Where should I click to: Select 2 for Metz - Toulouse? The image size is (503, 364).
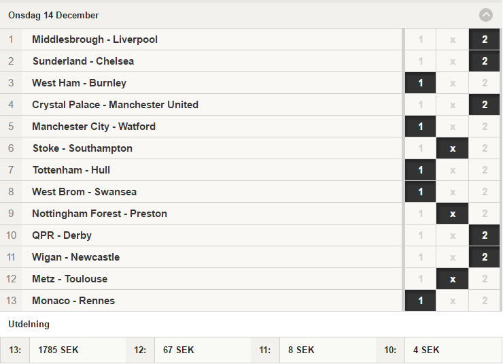[x=485, y=279]
